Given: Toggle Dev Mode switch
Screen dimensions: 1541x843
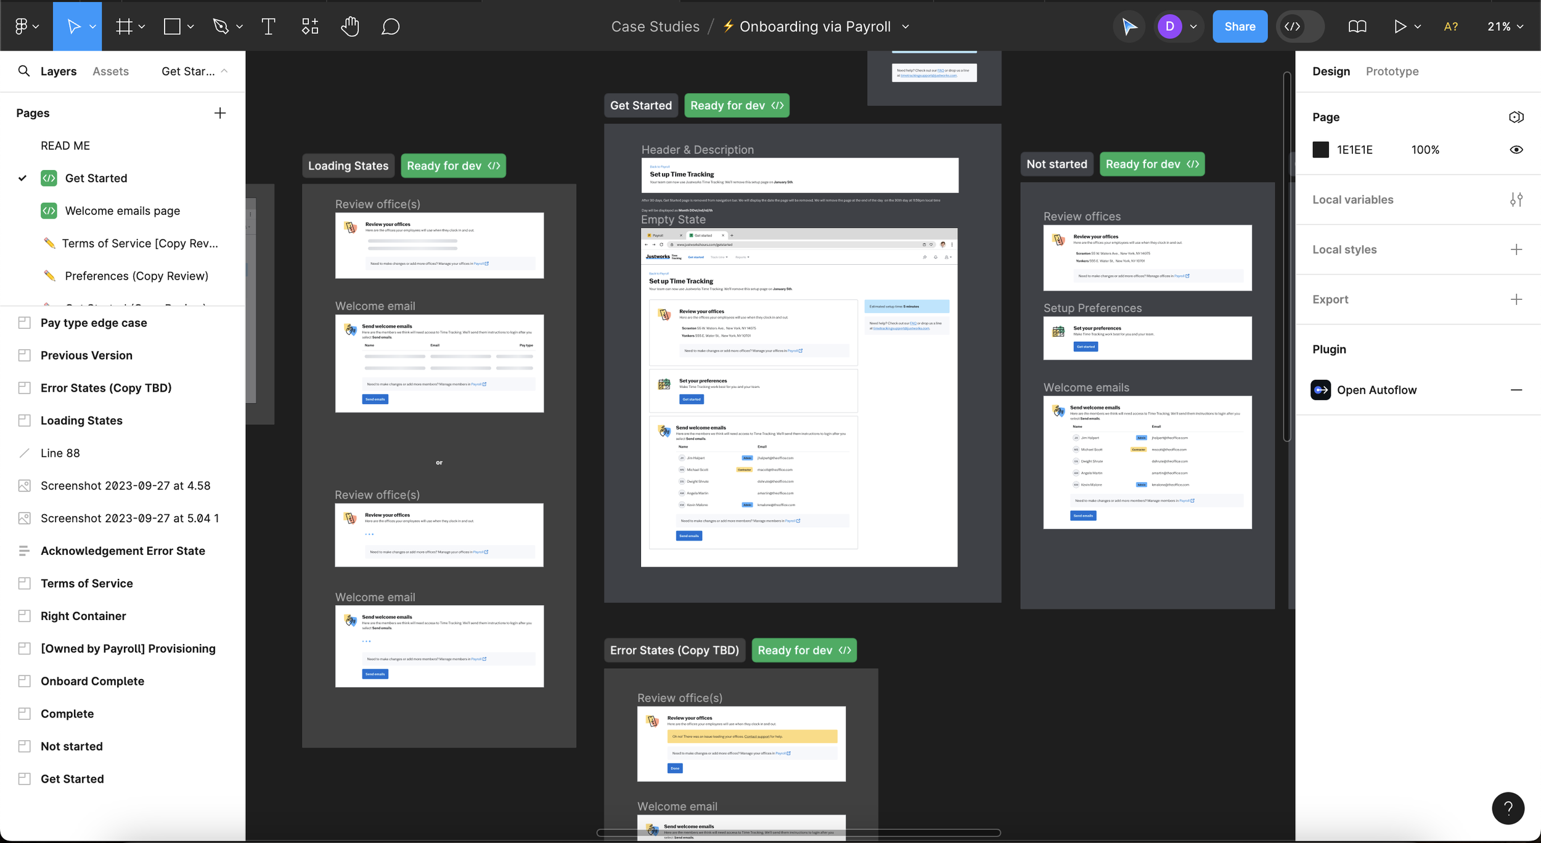Looking at the screenshot, I should 1300,26.
